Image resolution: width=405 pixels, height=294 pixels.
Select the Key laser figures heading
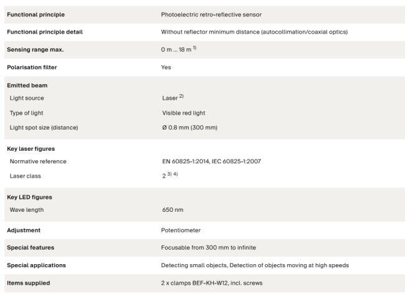[31, 149]
